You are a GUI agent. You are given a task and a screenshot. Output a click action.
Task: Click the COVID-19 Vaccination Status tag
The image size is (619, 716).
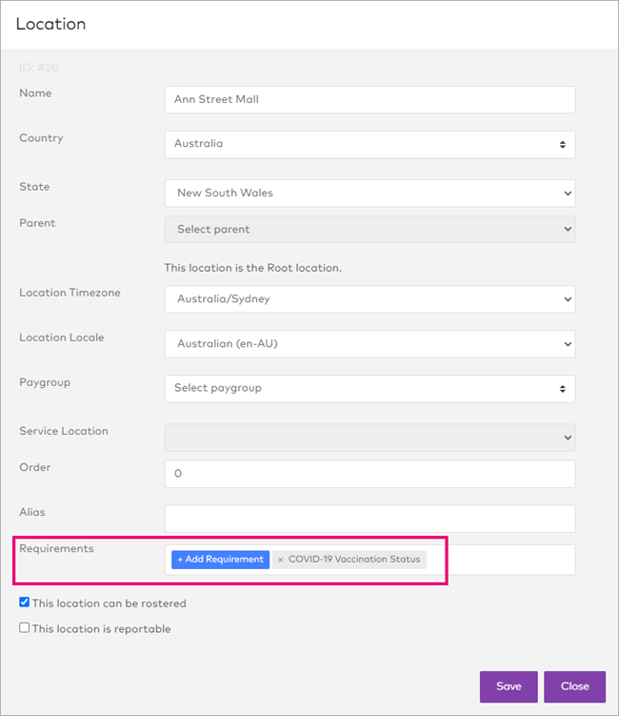click(x=353, y=560)
